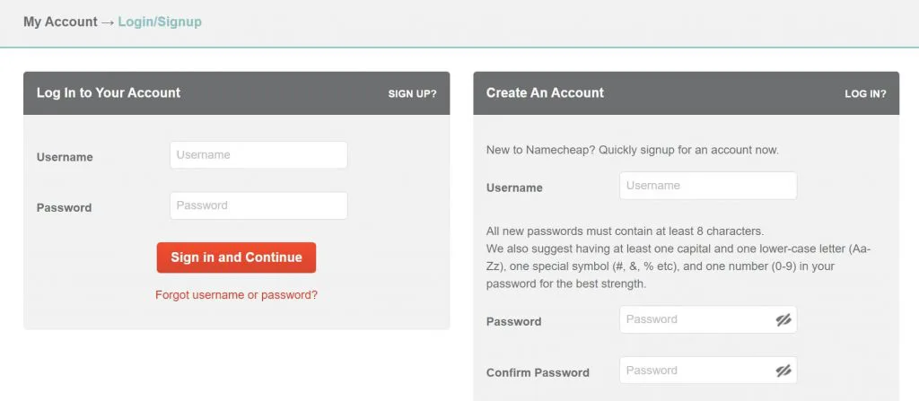
Task: Open the Login/Signup breadcrumb
Action: [x=160, y=22]
